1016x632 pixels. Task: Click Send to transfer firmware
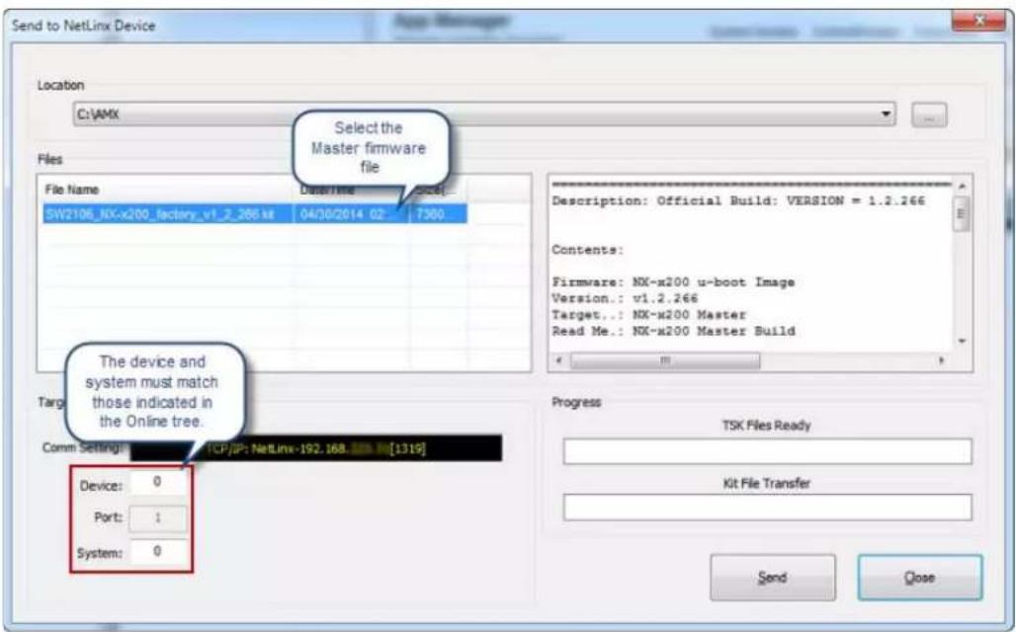772,578
